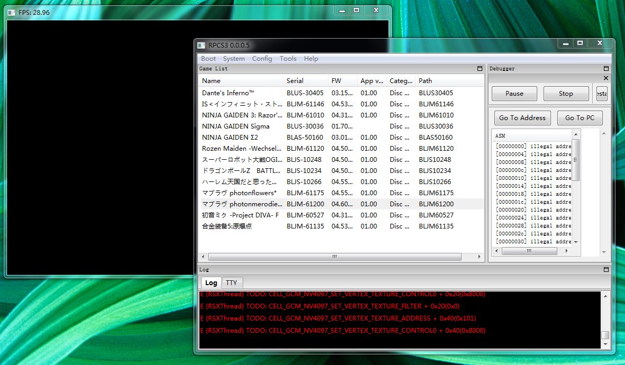Sort game list by Name column header
This screenshot has width=625, height=365.
point(212,81)
